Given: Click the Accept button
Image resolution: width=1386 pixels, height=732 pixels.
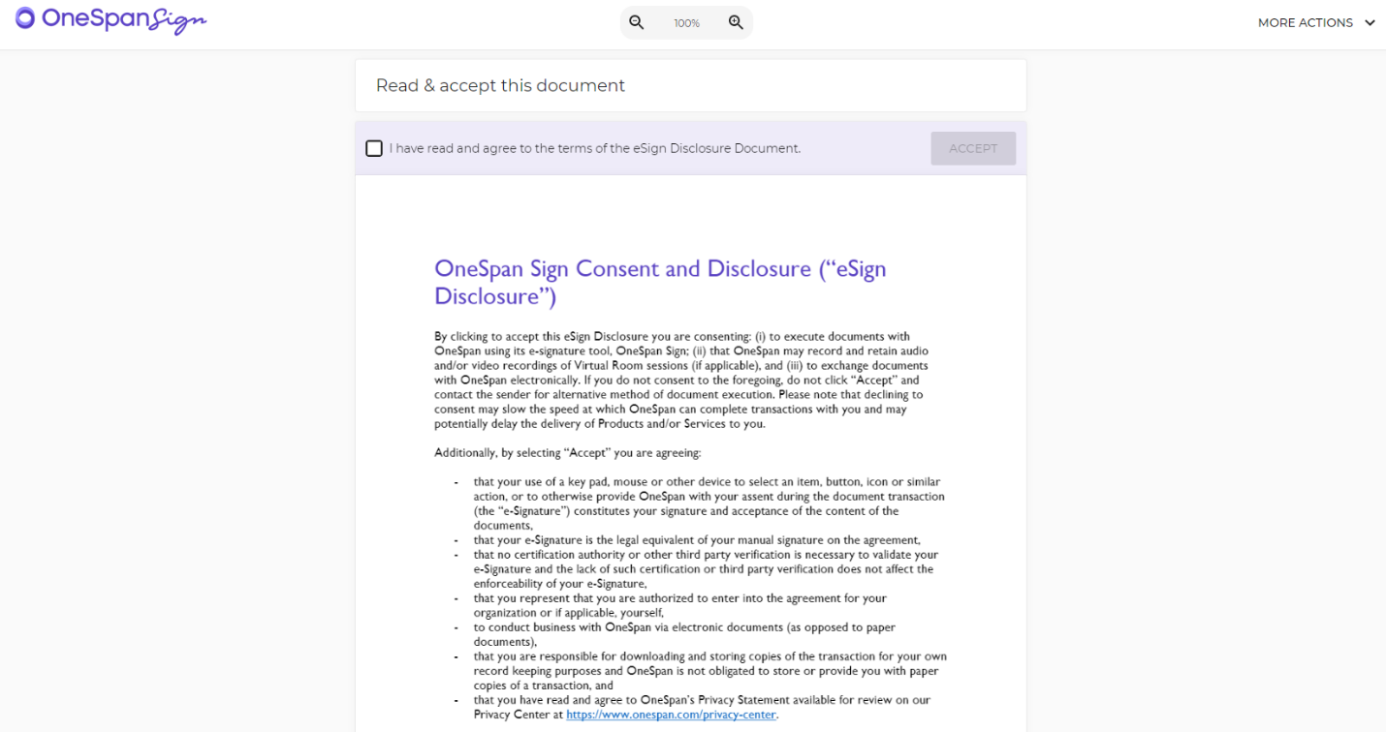Looking at the screenshot, I should [973, 148].
